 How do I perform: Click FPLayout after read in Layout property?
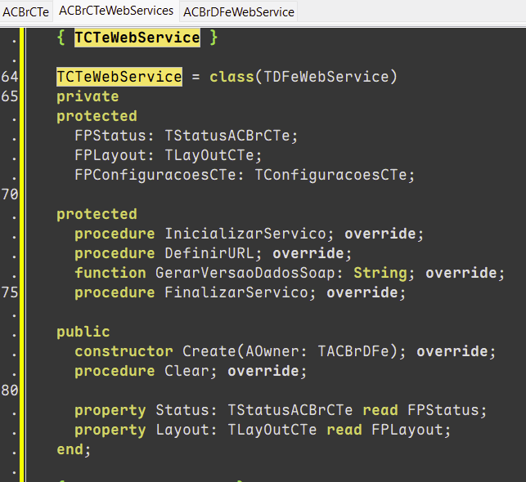coord(407,430)
